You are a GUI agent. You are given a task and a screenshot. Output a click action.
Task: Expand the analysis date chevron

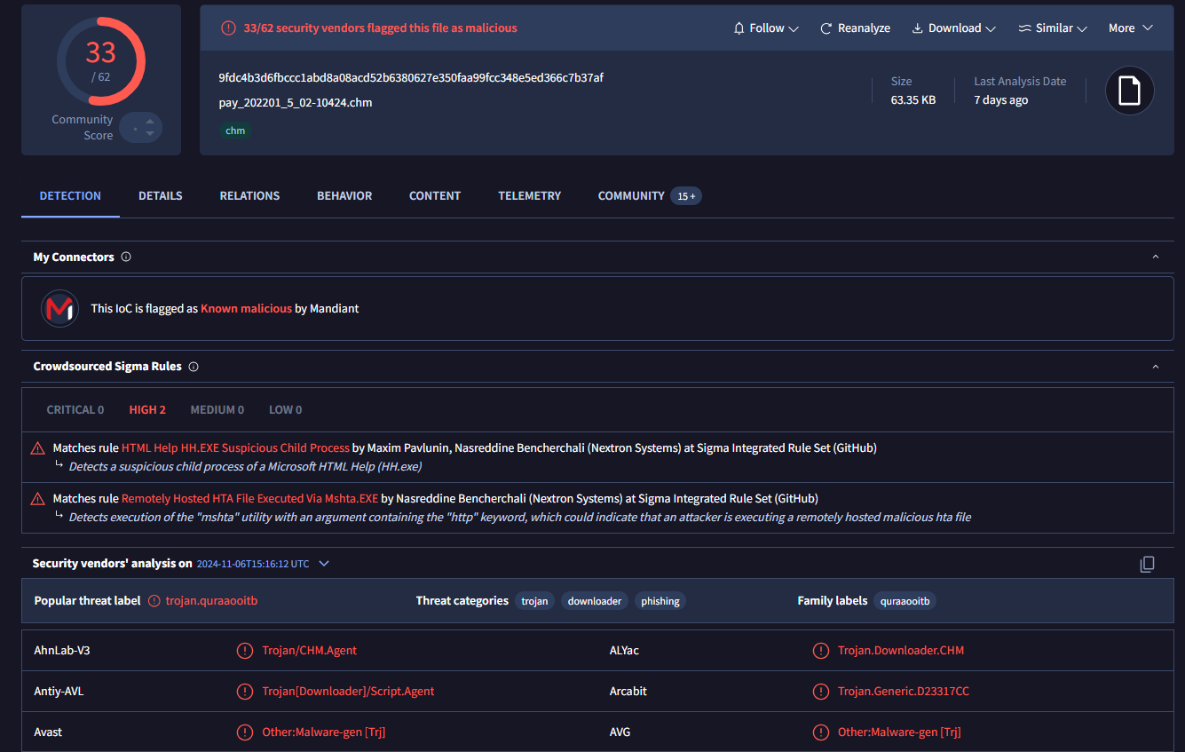pyautogui.click(x=324, y=564)
